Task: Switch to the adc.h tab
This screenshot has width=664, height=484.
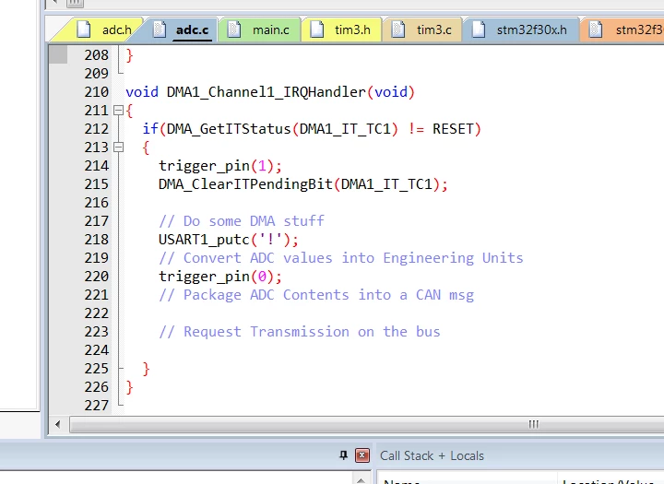Action: pos(103,30)
